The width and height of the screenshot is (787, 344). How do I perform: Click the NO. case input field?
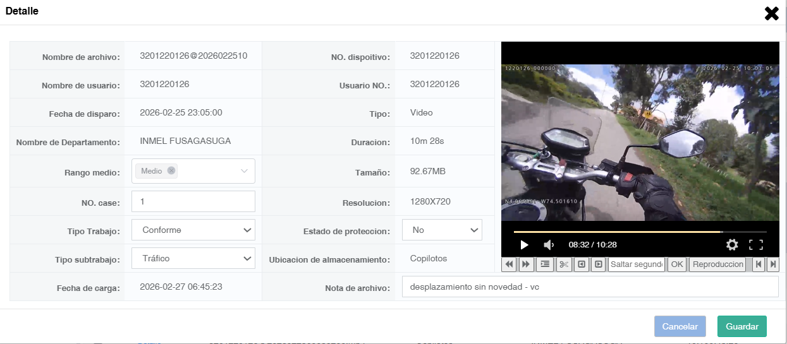pos(193,201)
